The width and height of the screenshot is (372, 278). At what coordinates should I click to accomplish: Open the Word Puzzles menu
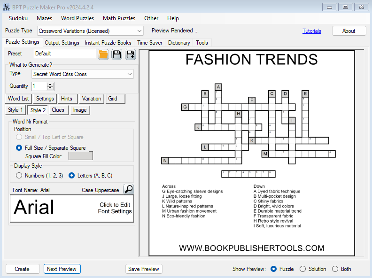click(77, 18)
